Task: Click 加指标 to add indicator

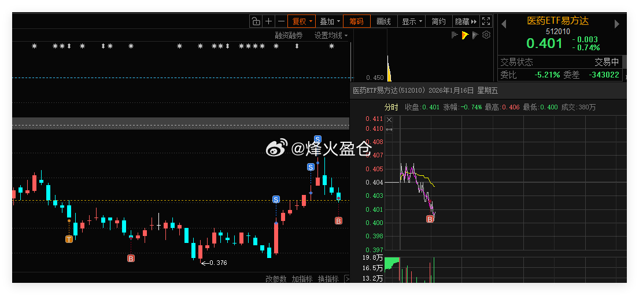Action: pos(302,279)
